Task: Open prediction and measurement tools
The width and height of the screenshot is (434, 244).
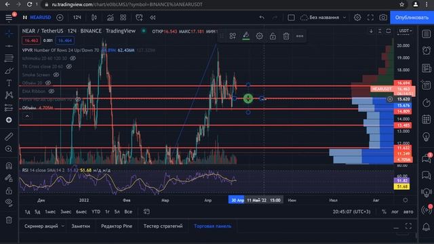Action: (x=9, y=108)
